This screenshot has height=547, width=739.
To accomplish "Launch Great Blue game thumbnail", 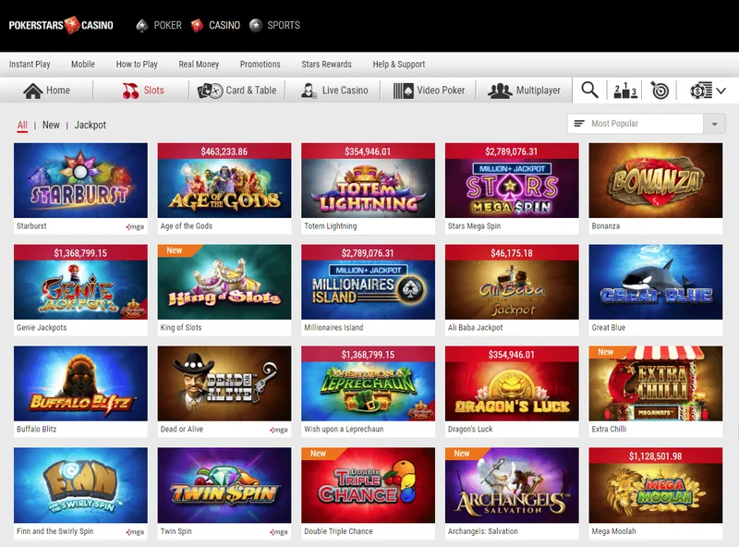I will coord(656,282).
